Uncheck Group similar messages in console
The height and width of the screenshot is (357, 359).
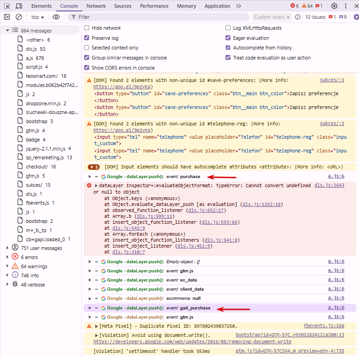(x=86, y=58)
